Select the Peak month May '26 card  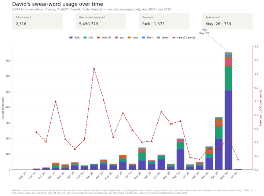(x=227, y=21)
